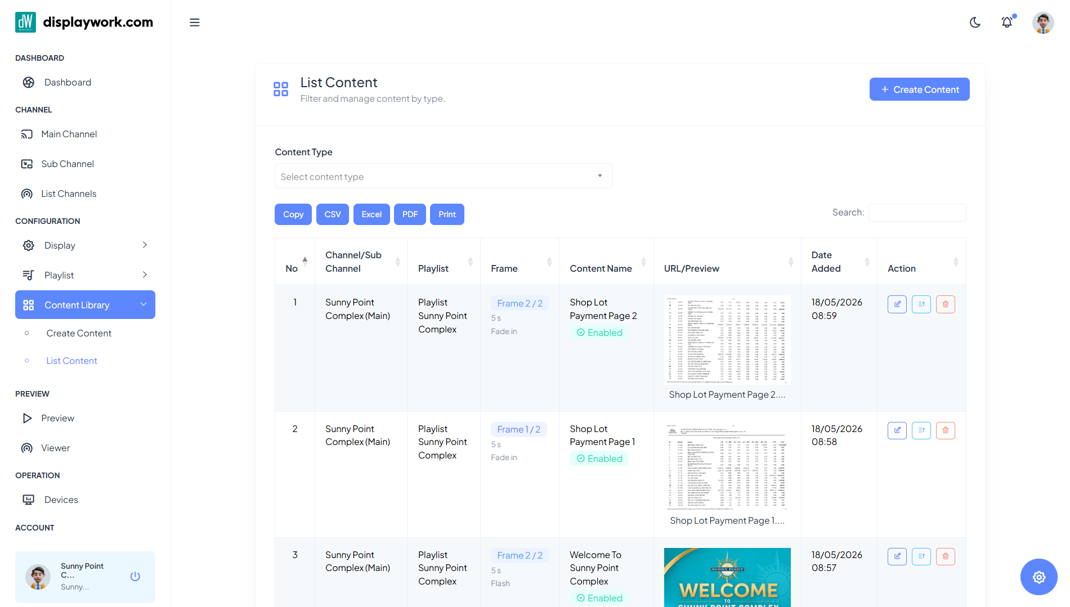
Task: Edit Shop Lot Payment Page 1 row
Action: point(897,430)
